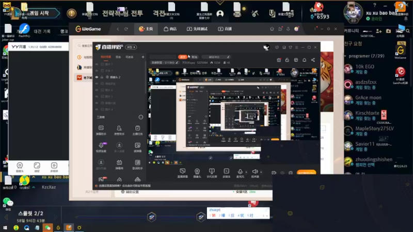Click the toolbox more-options circle icon
Viewport: 413px width, 232px height.
point(140,117)
